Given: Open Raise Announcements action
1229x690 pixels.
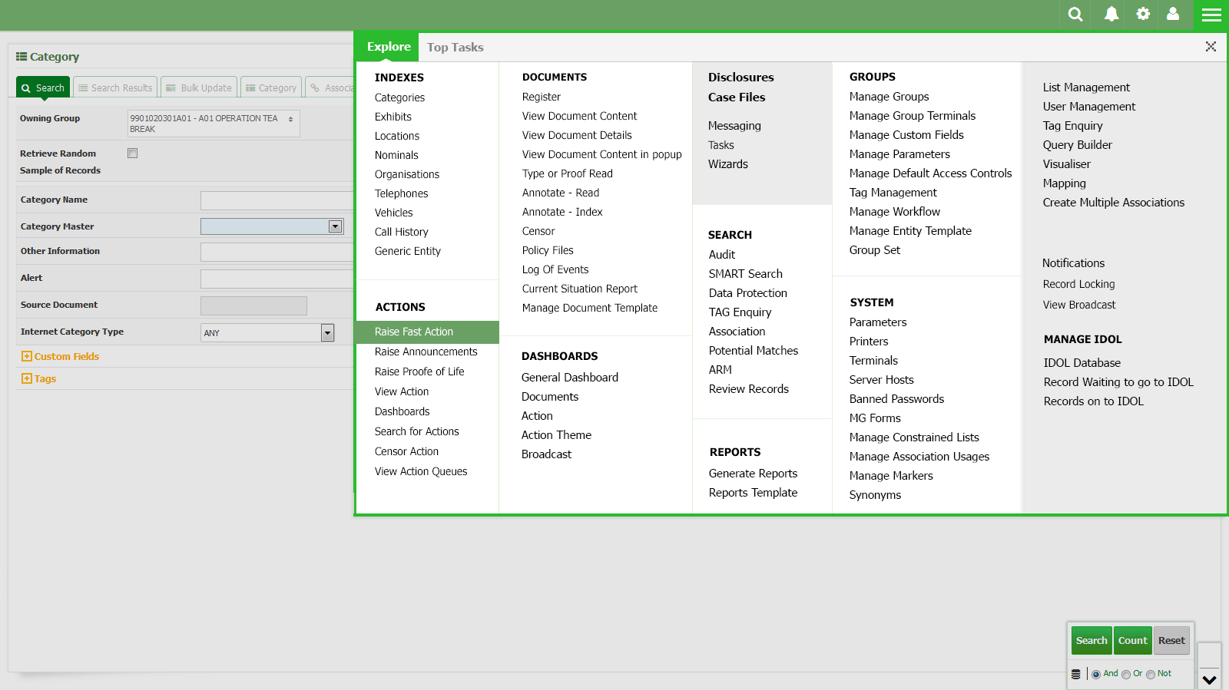Looking at the screenshot, I should pyautogui.click(x=426, y=352).
